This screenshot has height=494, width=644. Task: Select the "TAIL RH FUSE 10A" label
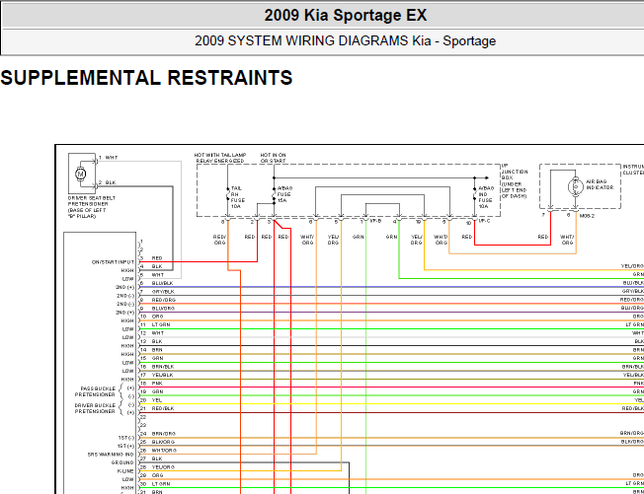[x=238, y=197]
